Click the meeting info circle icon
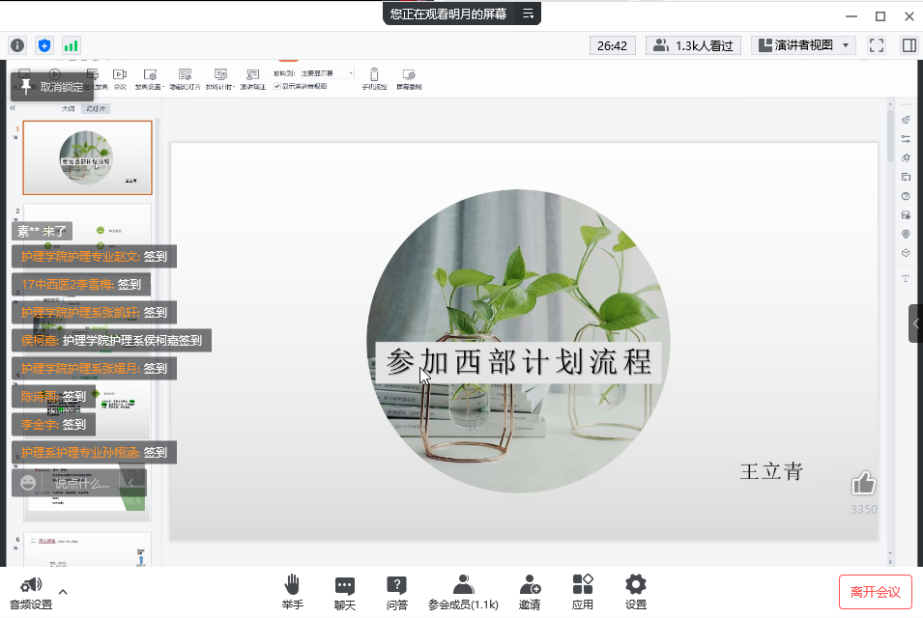Image resolution: width=923 pixels, height=618 pixels. (17, 45)
